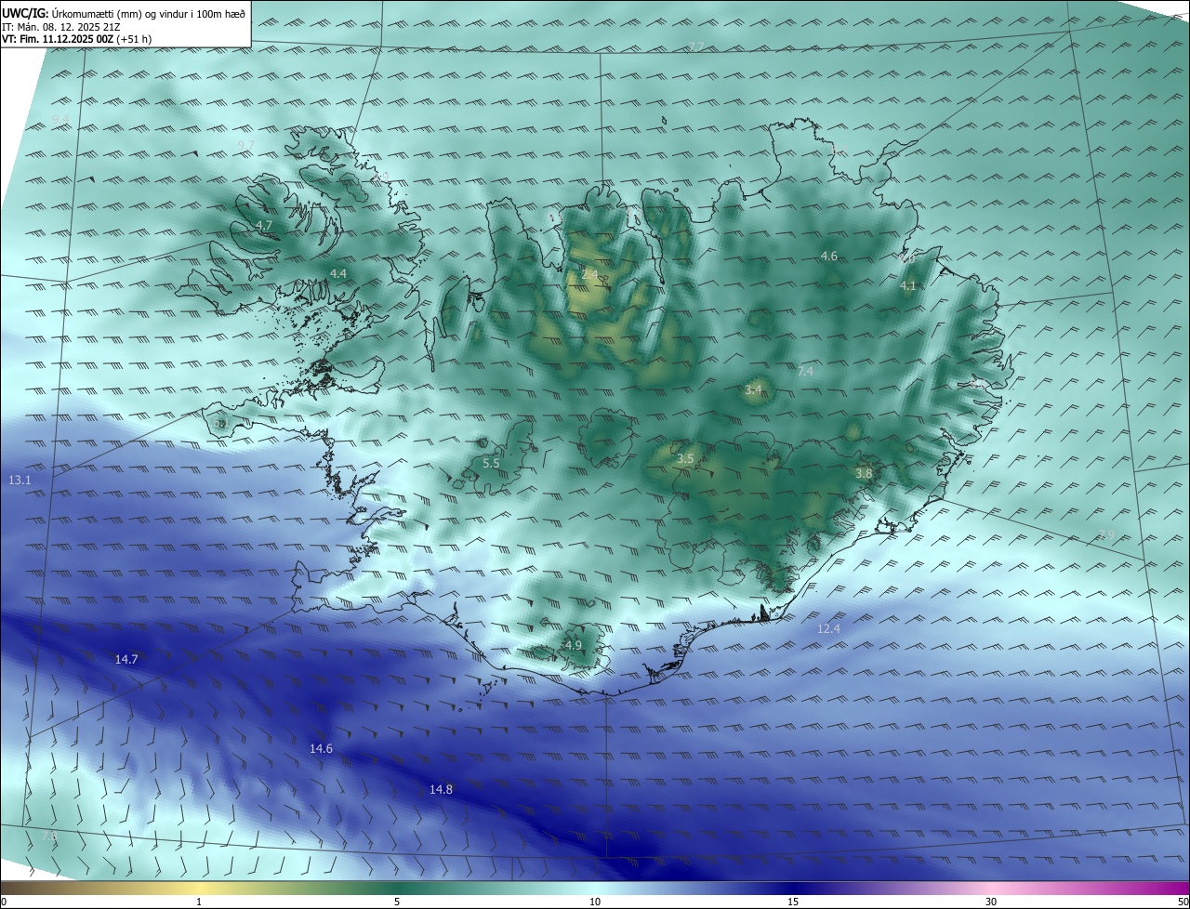Click the colour scale tick label 15
This screenshot has height=909, width=1190.
point(793,902)
